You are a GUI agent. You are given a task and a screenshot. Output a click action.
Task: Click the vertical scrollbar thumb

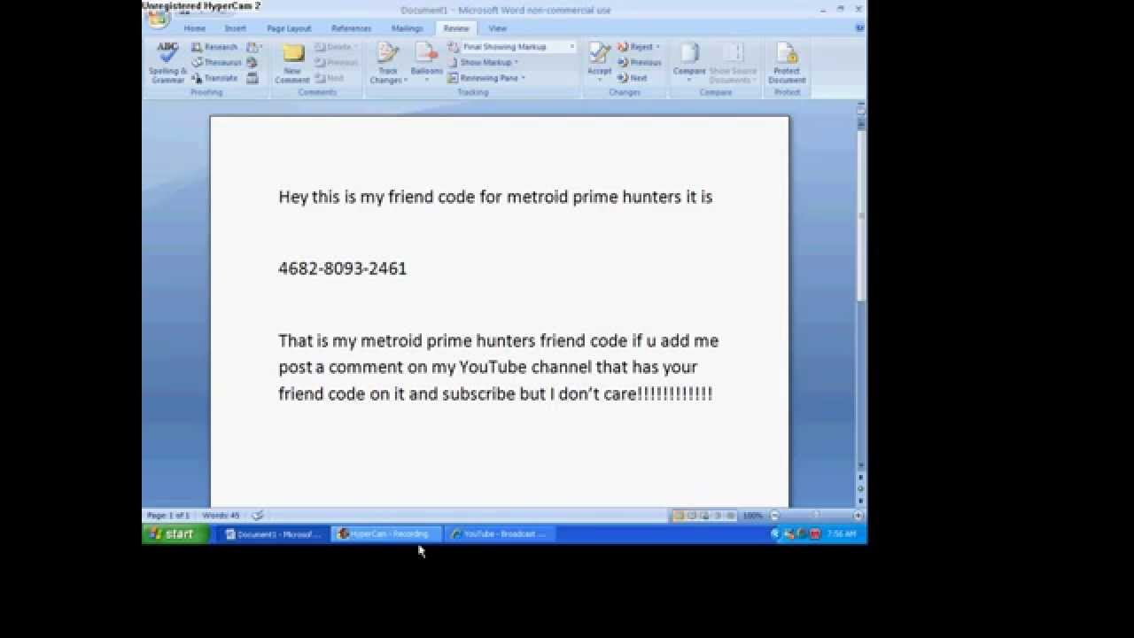(860, 216)
